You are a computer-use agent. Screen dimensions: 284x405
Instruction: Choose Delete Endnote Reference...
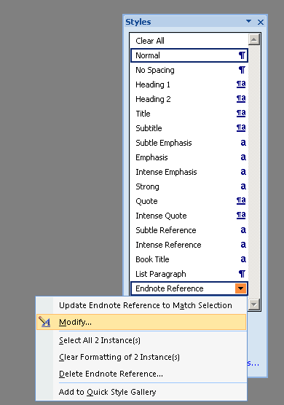tap(141, 374)
